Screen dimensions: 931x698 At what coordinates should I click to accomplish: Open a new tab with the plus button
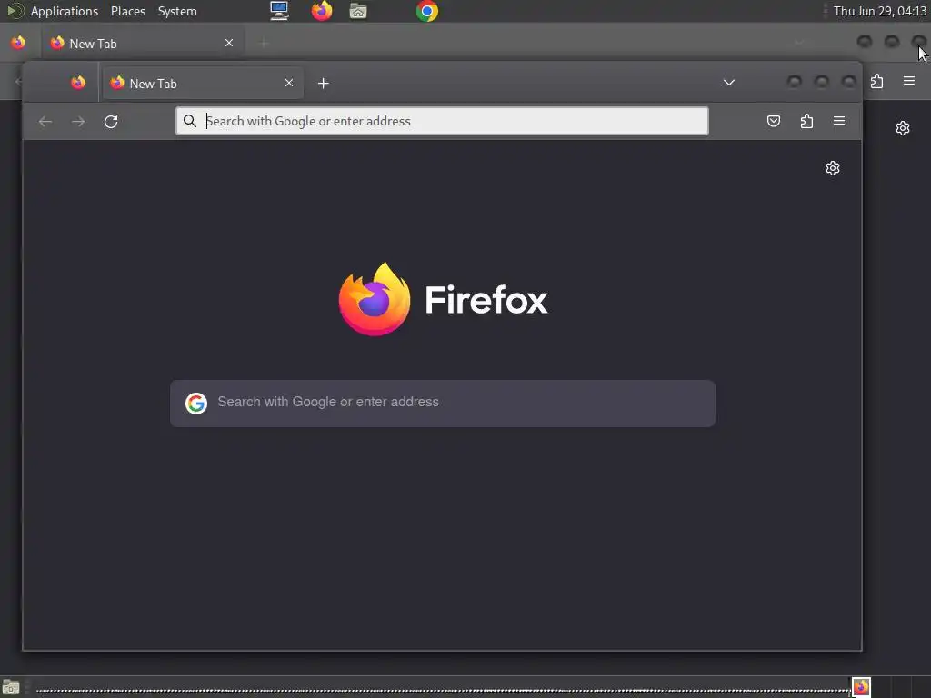click(x=323, y=84)
